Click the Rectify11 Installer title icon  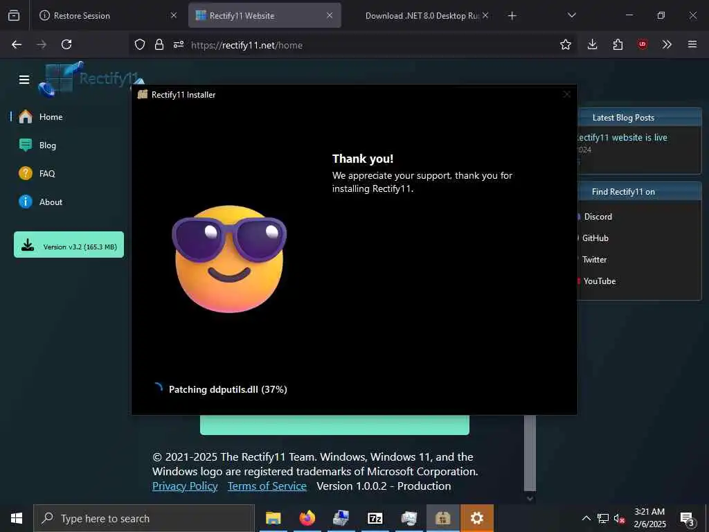143,94
